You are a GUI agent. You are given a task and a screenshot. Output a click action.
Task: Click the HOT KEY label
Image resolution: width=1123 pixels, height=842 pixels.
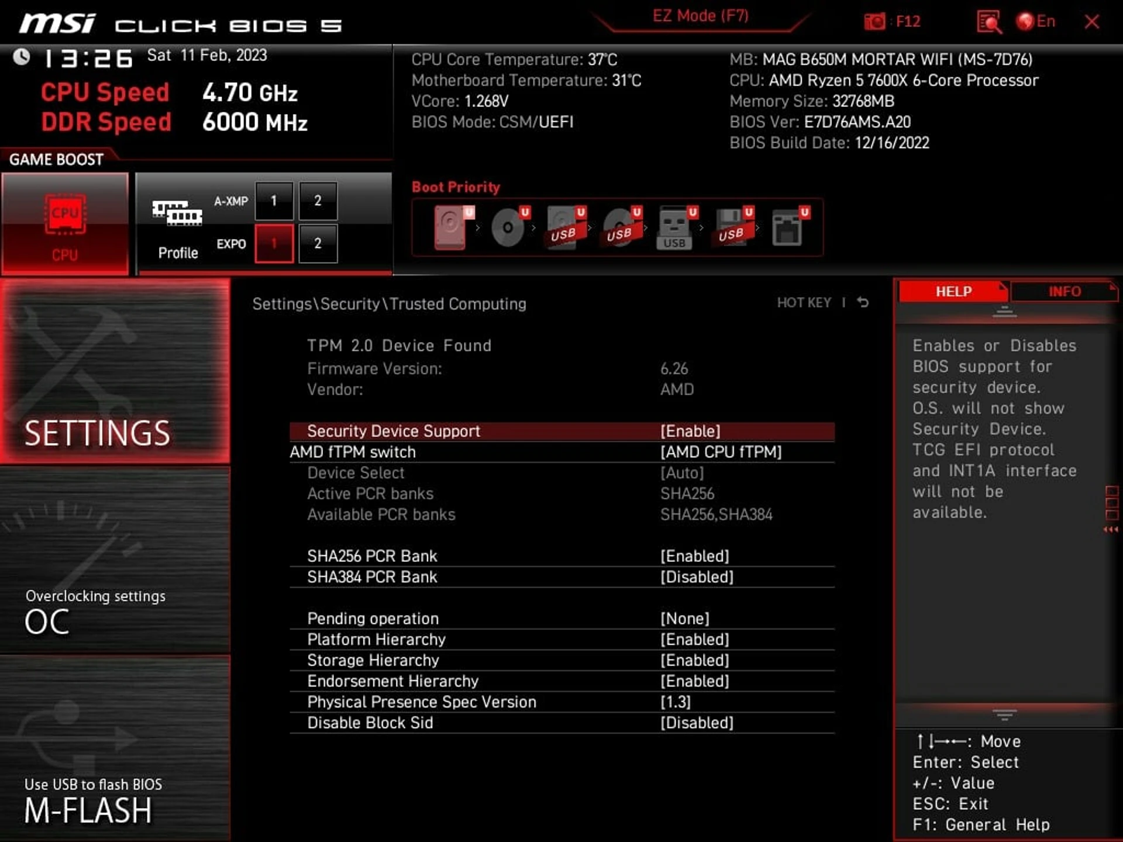point(804,302)
